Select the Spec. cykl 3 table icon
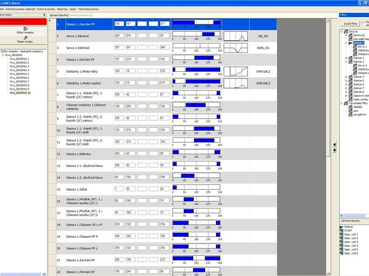Viewport: 369px width, 276px height. point(342,242)
